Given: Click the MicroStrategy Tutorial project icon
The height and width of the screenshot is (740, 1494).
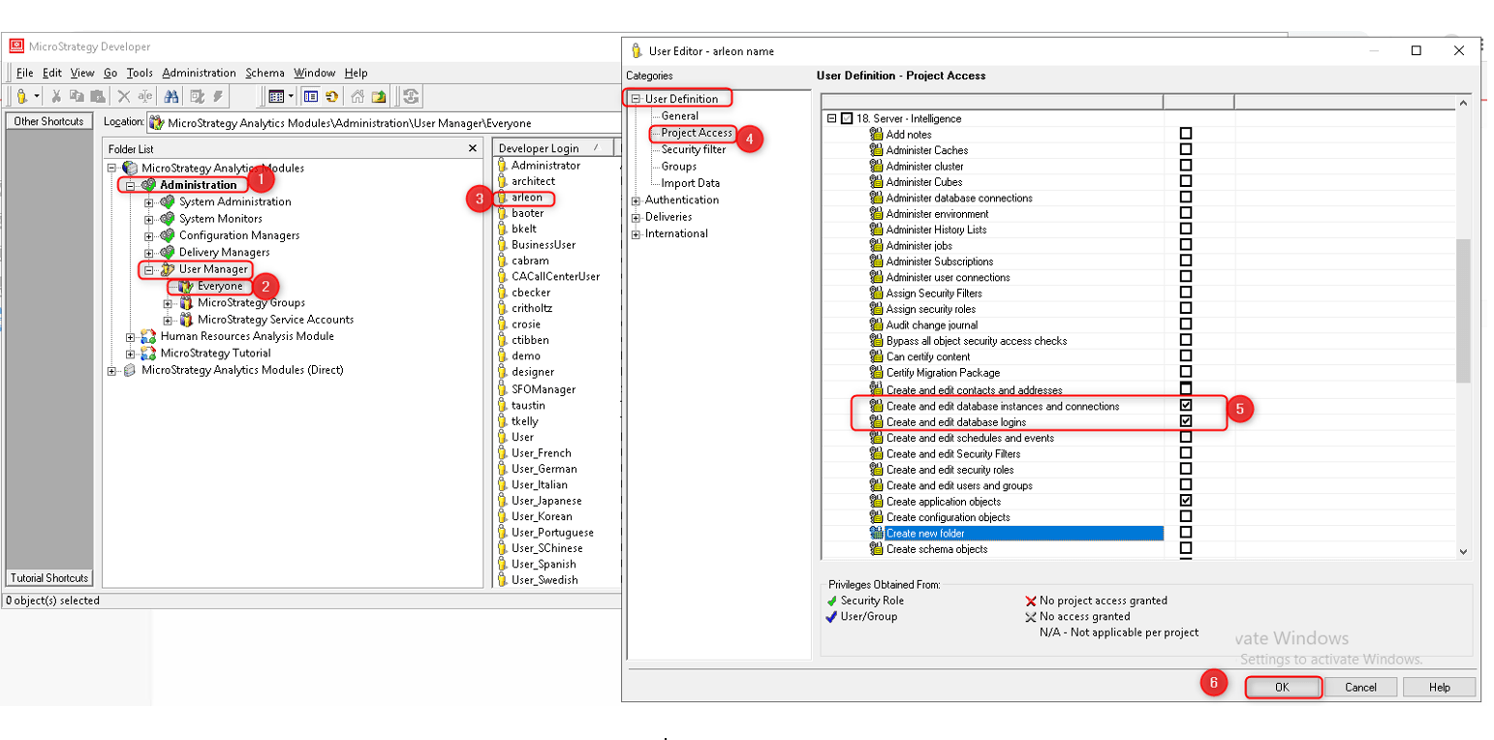Looking at the screenshot, I should click(149, 354).
